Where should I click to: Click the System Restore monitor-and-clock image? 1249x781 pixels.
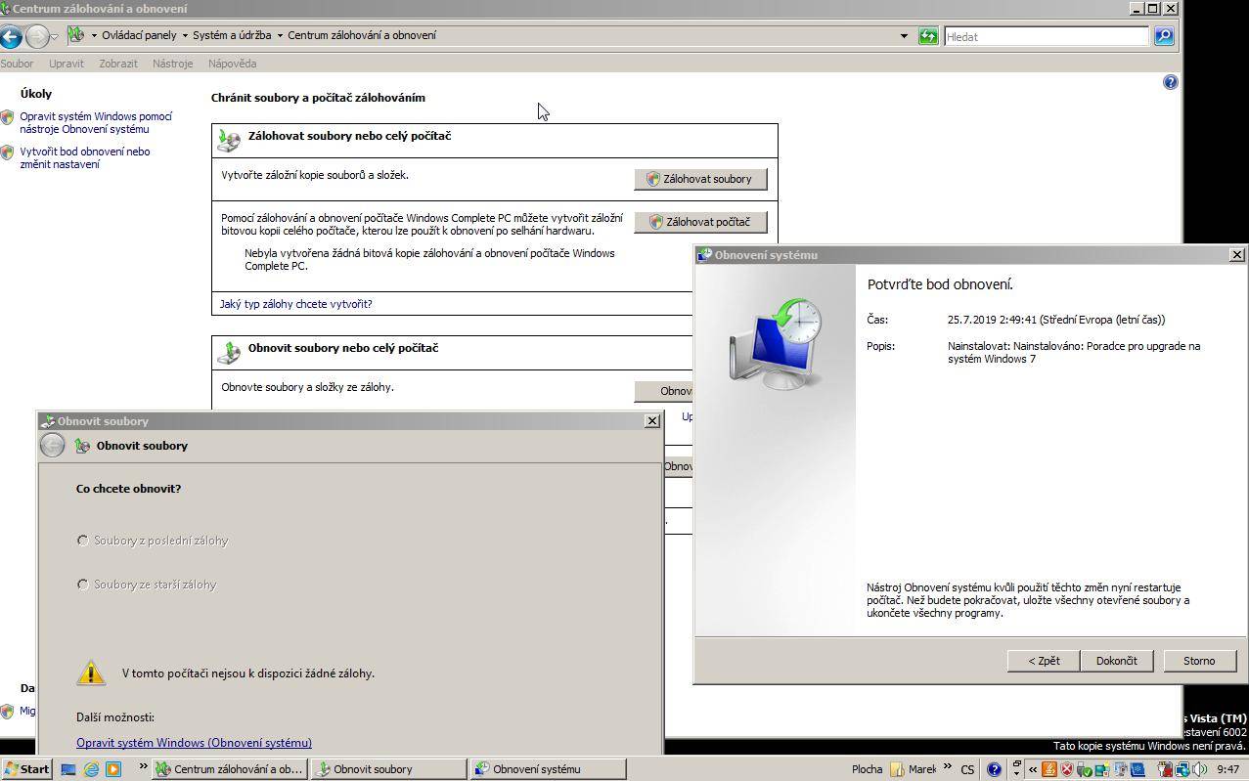pyautogui.click(x=776, y=343)
